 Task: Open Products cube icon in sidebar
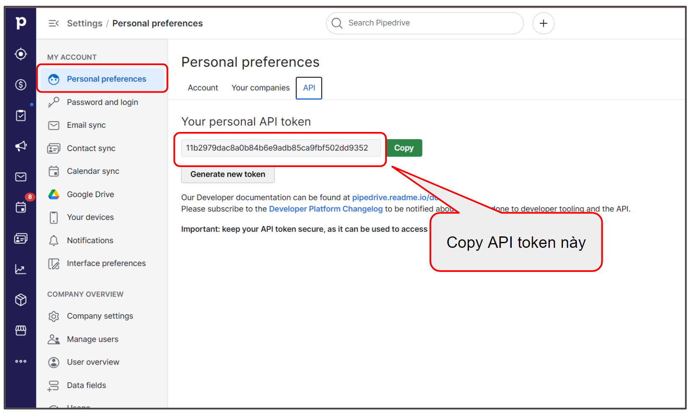(21, 300)
